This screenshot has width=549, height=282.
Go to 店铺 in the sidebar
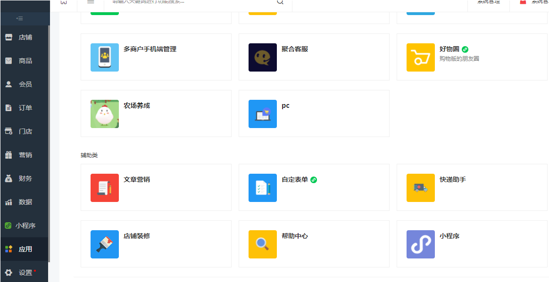pos(25,38)
